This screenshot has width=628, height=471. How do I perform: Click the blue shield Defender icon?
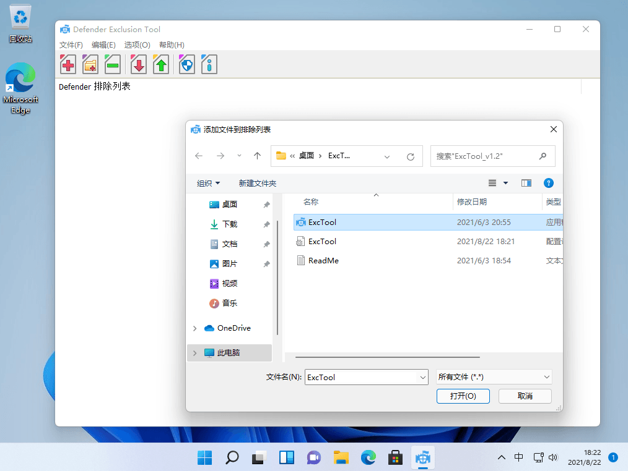186,64
